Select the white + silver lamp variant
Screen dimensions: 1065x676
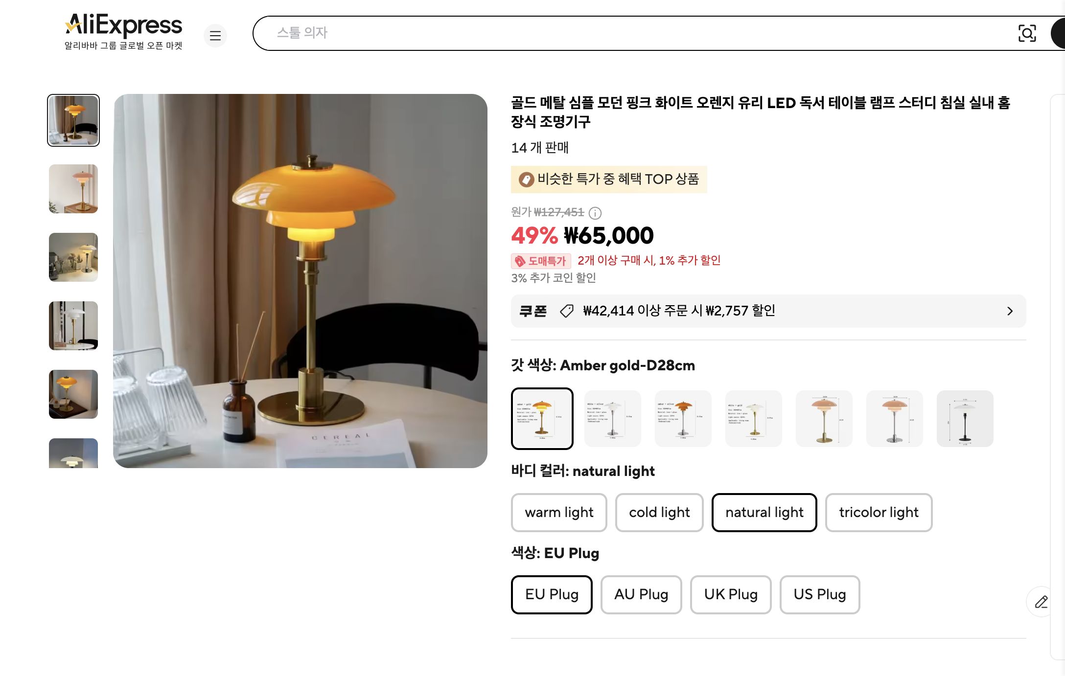(x=613, y=419)
